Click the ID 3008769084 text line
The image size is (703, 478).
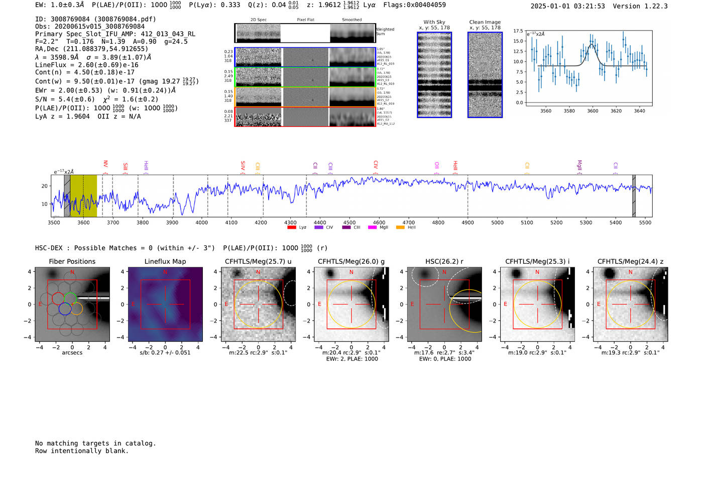(95, 19)
